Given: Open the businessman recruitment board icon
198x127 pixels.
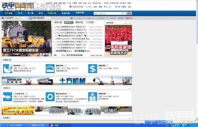Looking at the screenshot, I should tap(92, 97).
